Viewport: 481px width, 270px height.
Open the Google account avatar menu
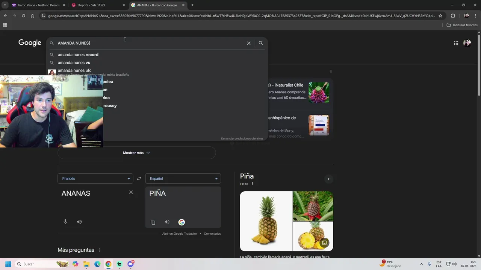(x=467, y=43)
